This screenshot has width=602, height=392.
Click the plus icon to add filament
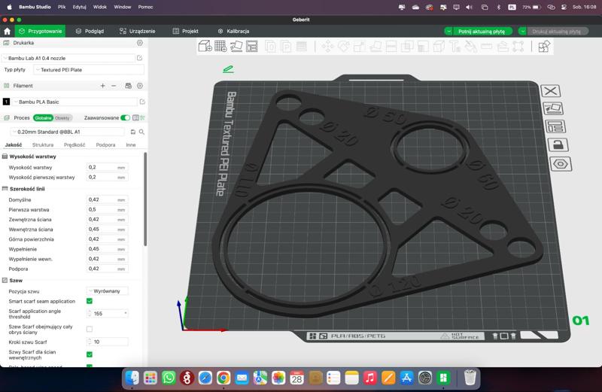102,86
